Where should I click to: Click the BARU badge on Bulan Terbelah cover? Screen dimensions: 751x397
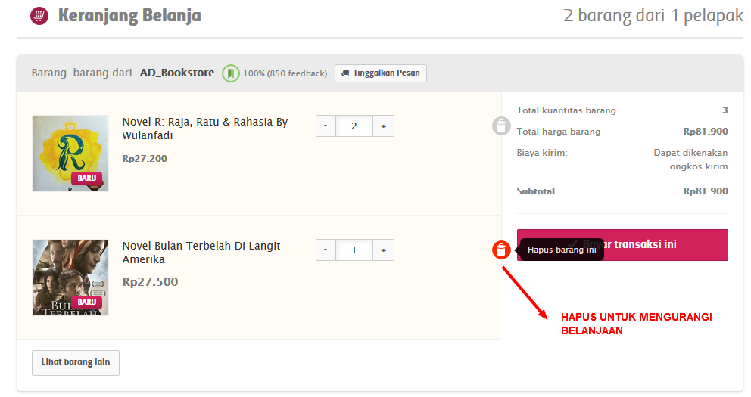(86, 302)
